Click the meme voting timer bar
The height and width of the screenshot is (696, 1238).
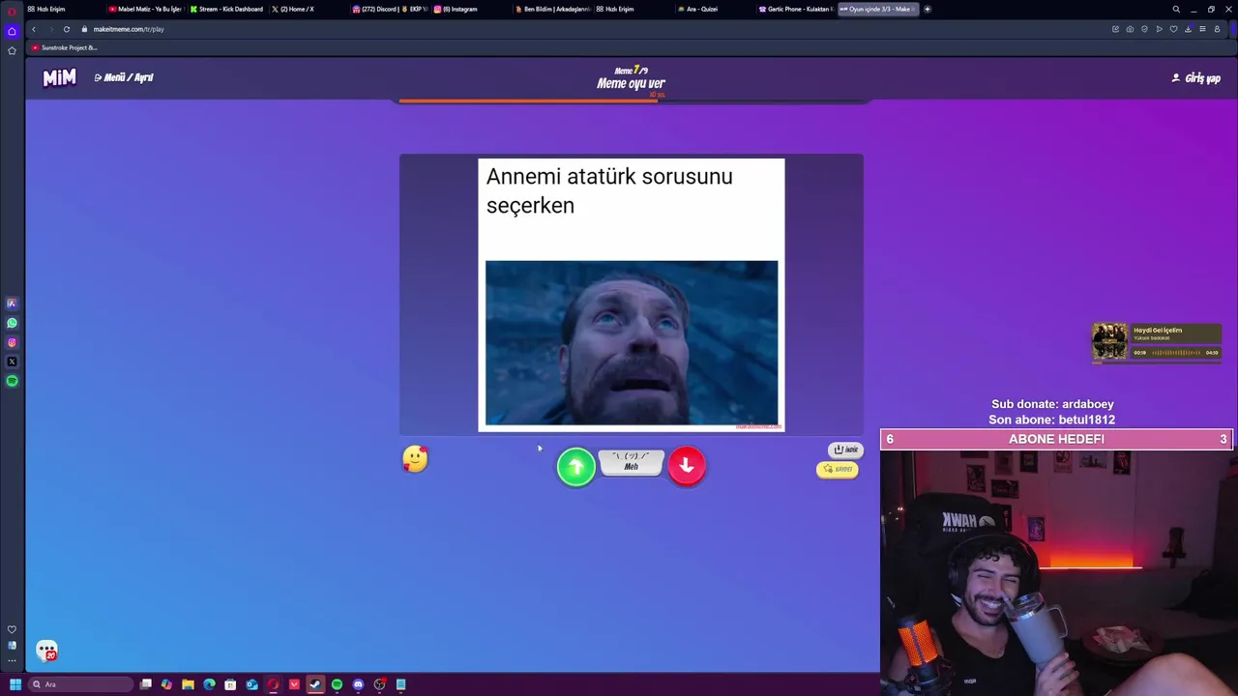[632, 101]
